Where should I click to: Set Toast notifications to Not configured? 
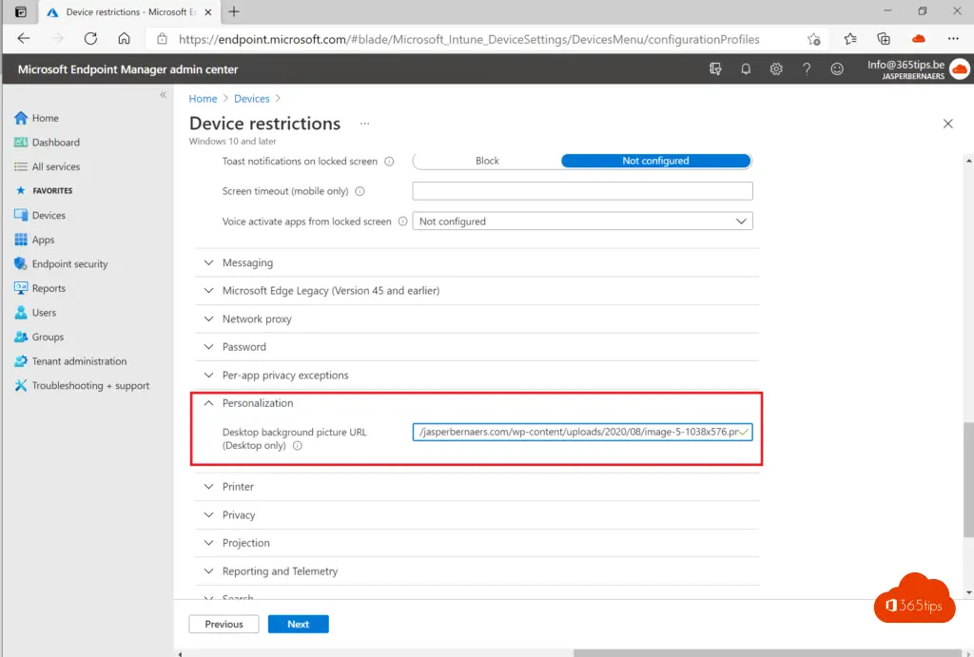coord(656,161)
